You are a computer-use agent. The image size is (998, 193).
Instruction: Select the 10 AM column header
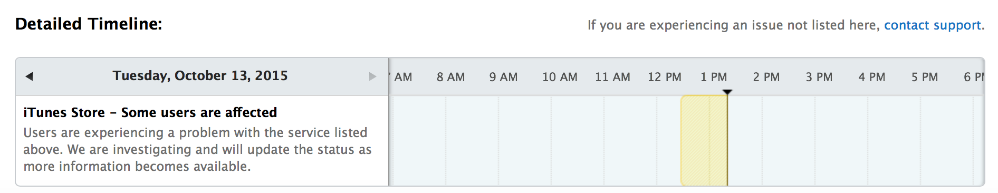[x=560, y=77]
